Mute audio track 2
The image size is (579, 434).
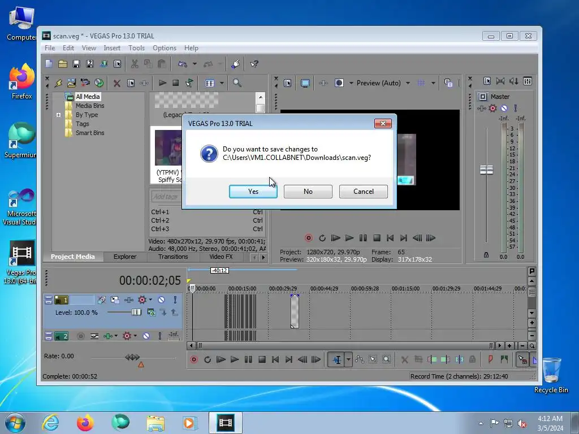(146, 336)
